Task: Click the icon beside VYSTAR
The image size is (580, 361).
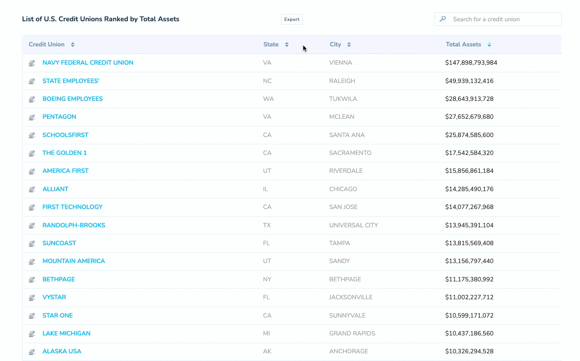Action: 32,298
